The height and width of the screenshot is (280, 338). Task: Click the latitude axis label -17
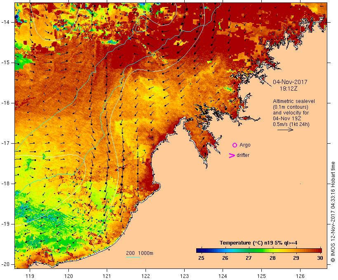(5, 143)
